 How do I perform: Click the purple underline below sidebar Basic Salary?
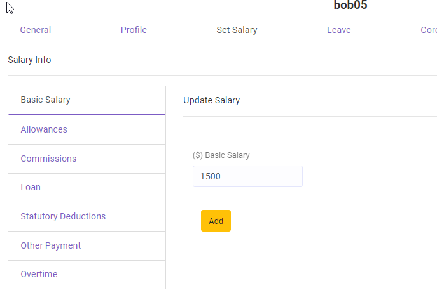pos(87,114)
